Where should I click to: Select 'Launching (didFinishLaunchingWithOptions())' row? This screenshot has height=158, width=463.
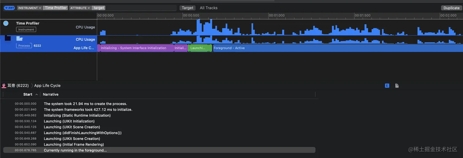(159, 133)
